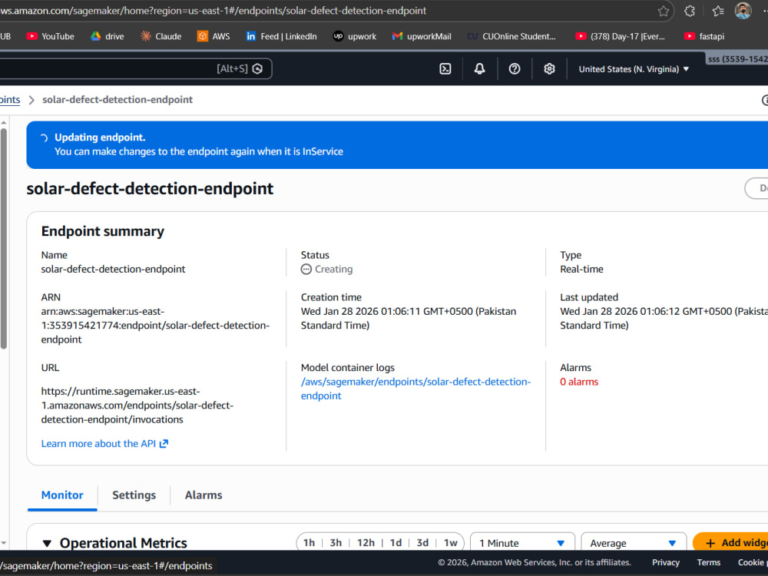Image resolution: width=768 pixels, height=576 pixels.
Task: Open the upwork bookmark
Action: (355, 36)
